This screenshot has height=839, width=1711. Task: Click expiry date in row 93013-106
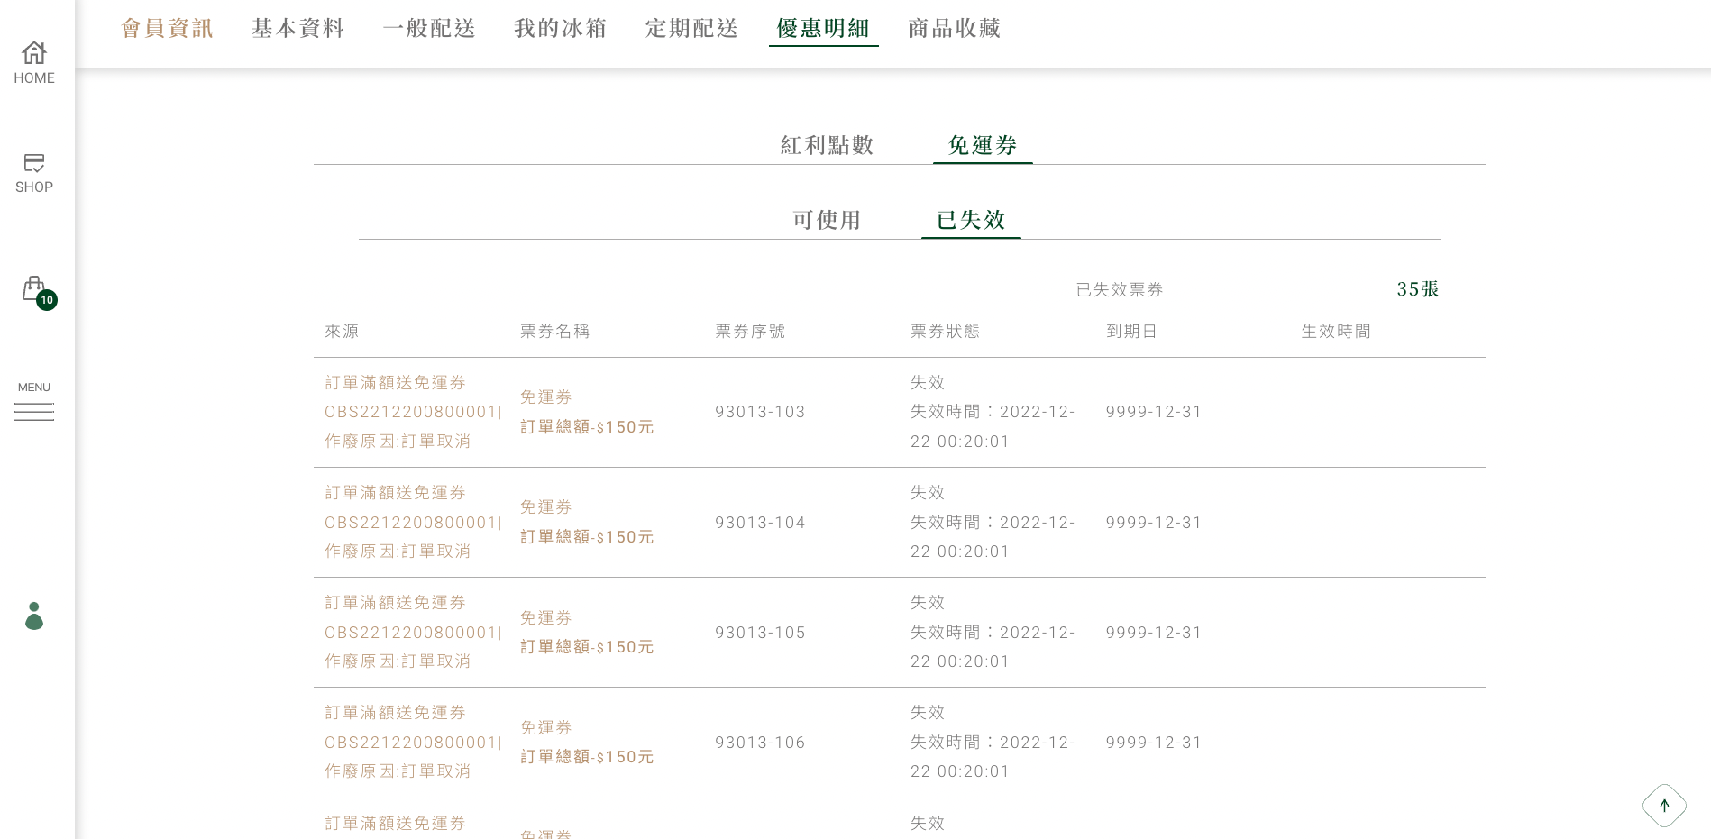pyautogui.click(x=1154, y=743)
